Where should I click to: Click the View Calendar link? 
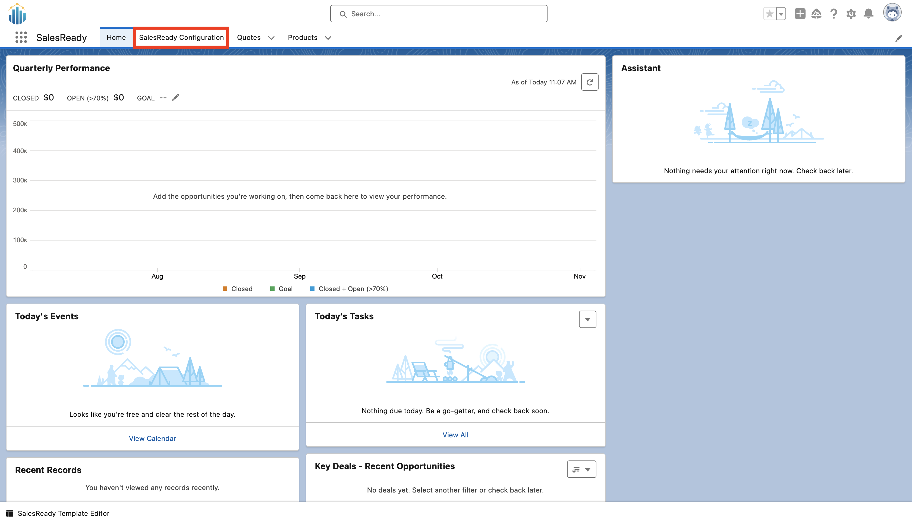152,438
